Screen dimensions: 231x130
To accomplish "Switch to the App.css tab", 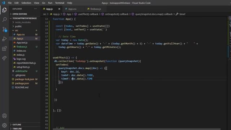I will click(72, 9).
